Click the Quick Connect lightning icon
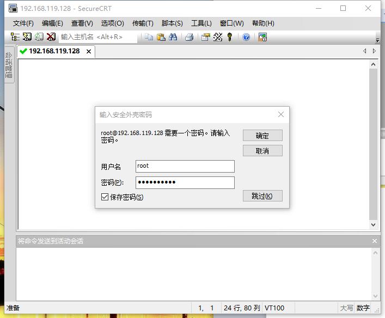385x318 pixels. click(x=27, y=37)
